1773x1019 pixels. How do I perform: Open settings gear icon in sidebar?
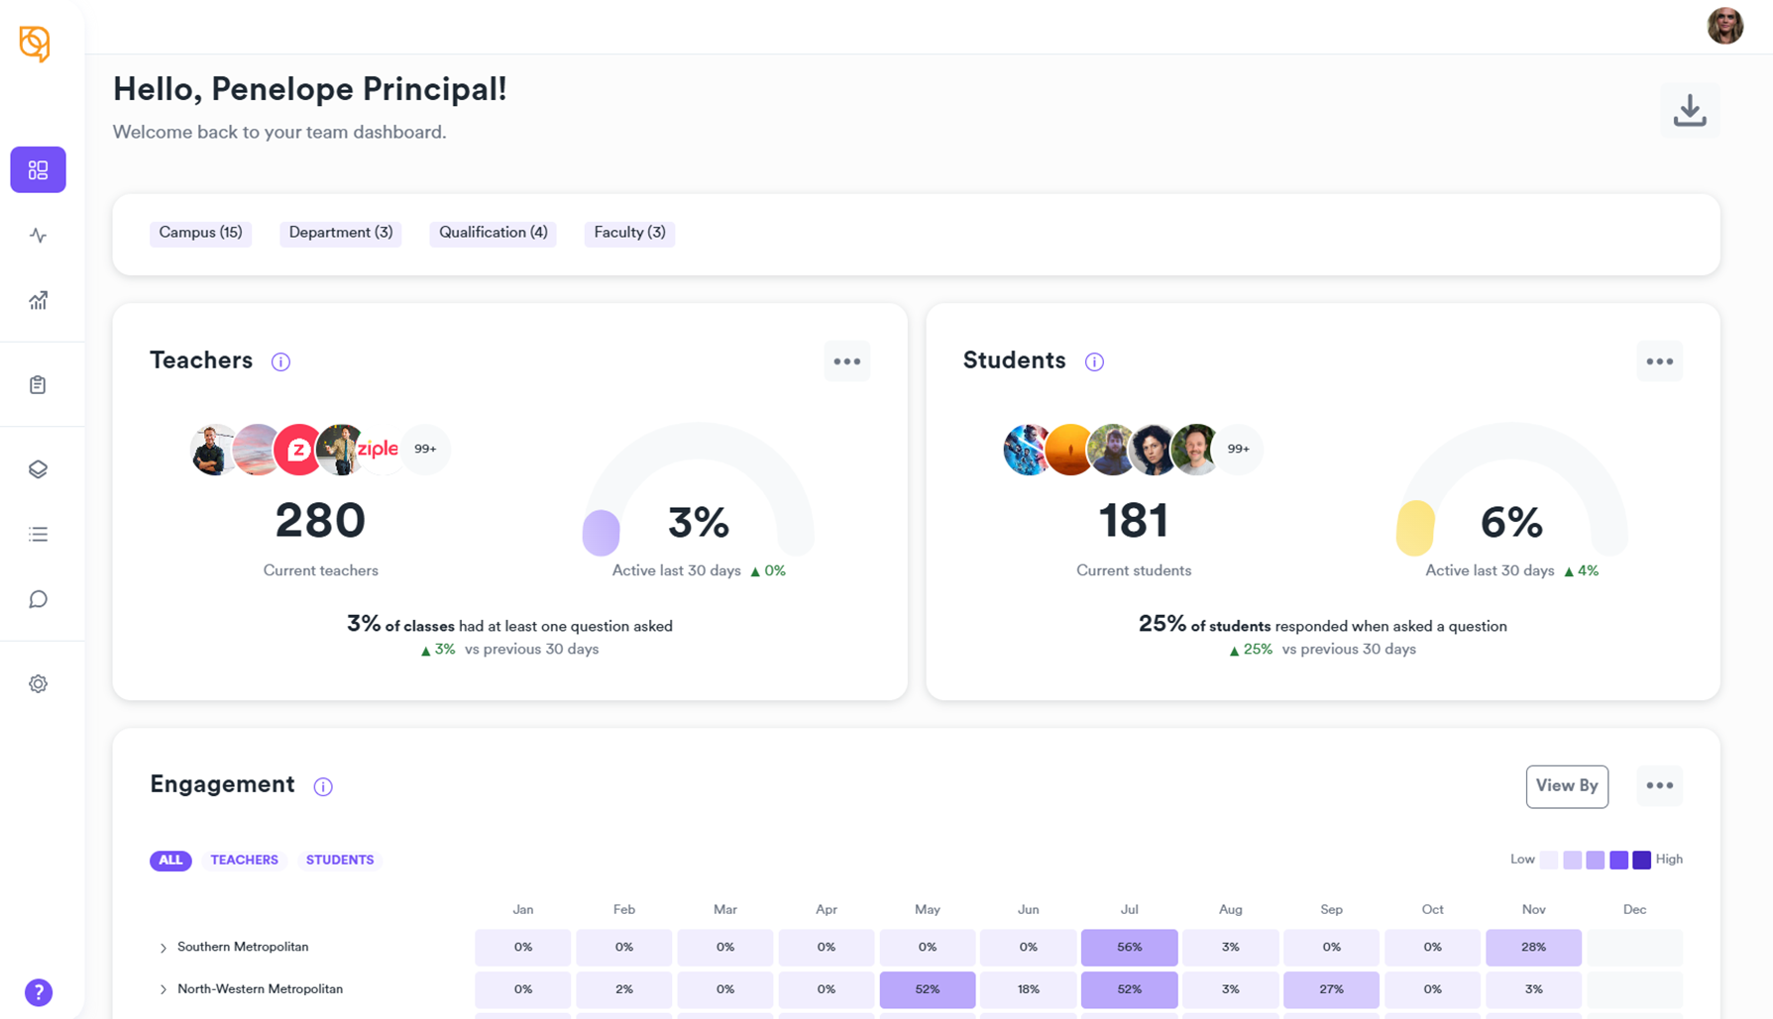click(x=38, y=684)
